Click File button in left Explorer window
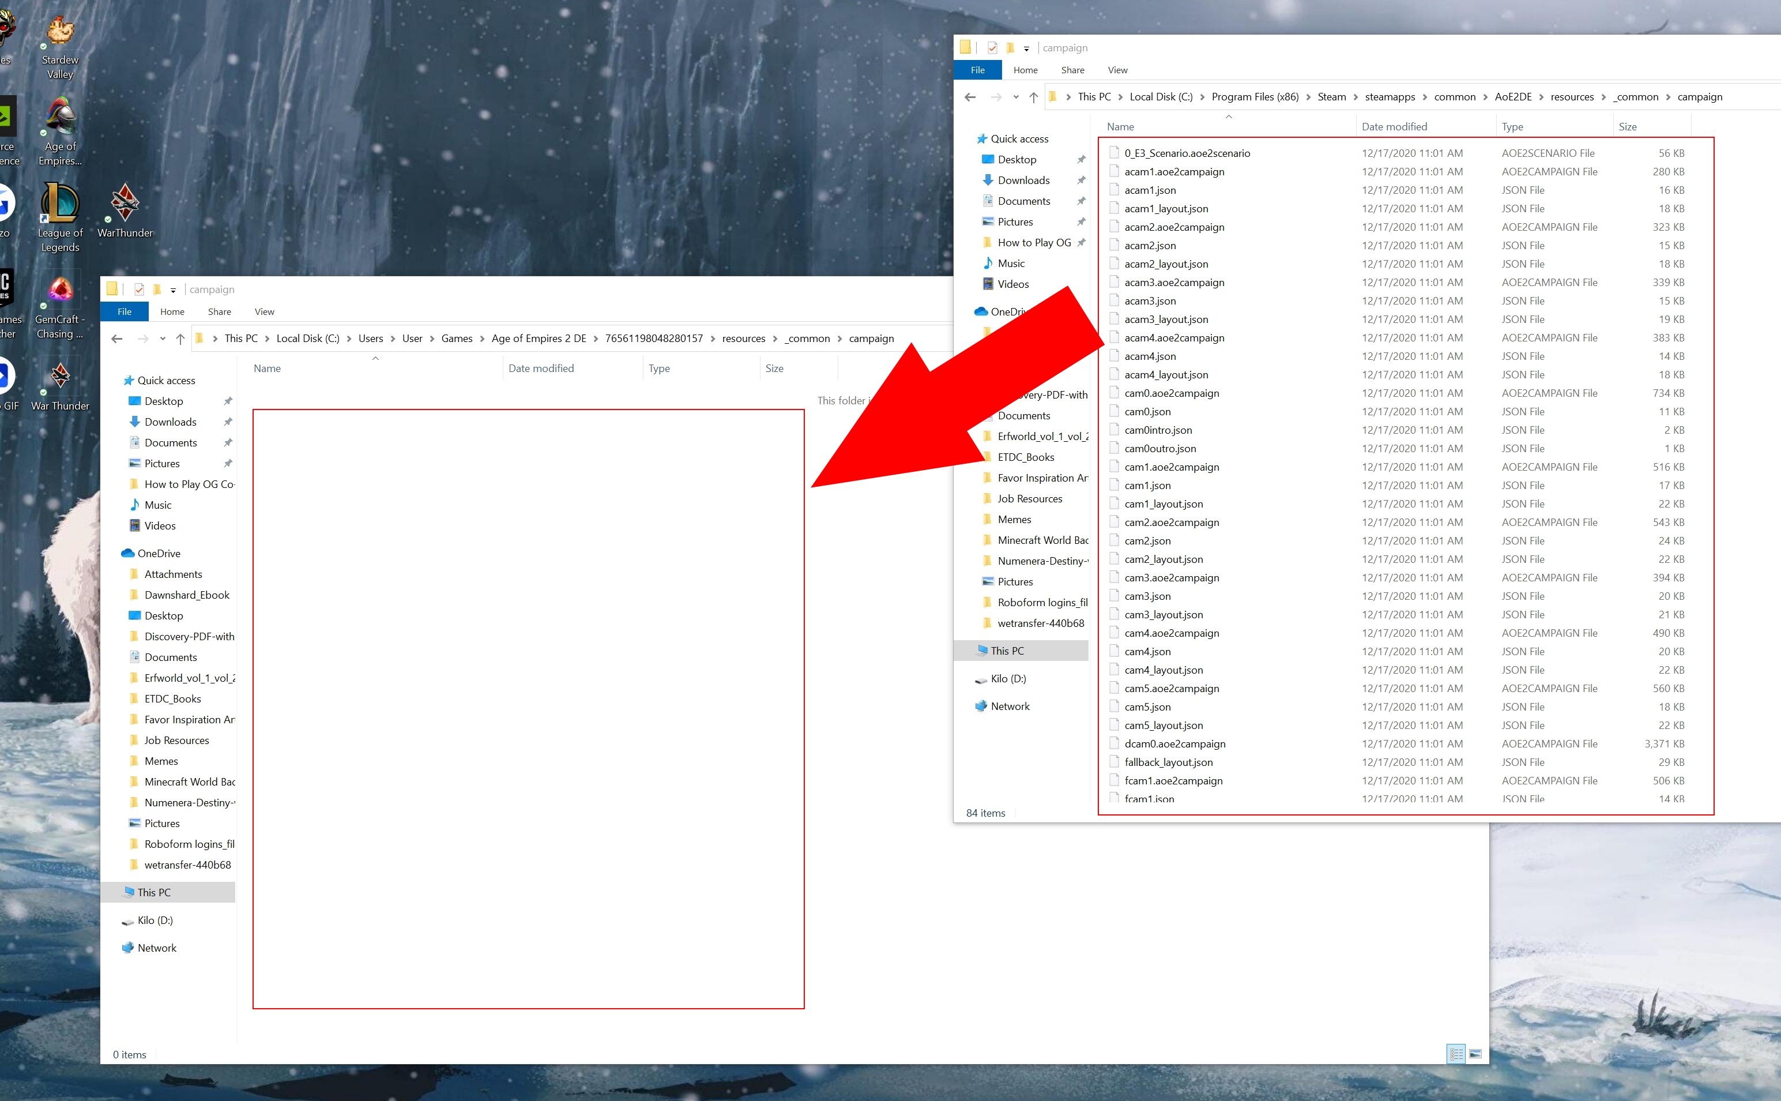 pyautogui.click(x=125, y=311)
